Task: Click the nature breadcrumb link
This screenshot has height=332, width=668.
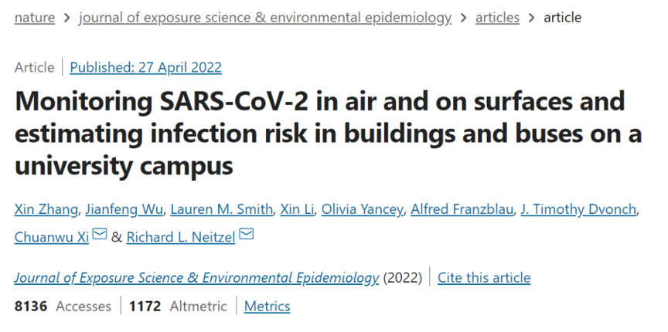Action: (34, 18)
